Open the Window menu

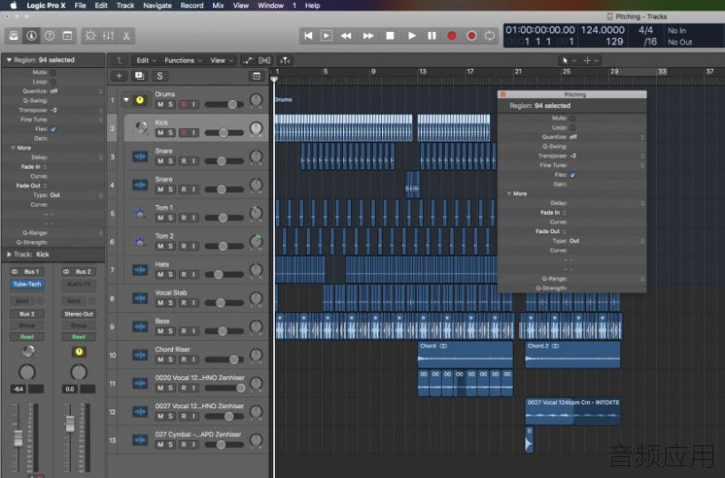[270, 5]
